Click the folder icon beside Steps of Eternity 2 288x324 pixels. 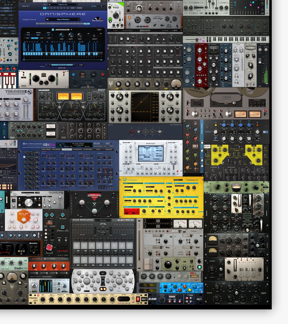[47, 19]
